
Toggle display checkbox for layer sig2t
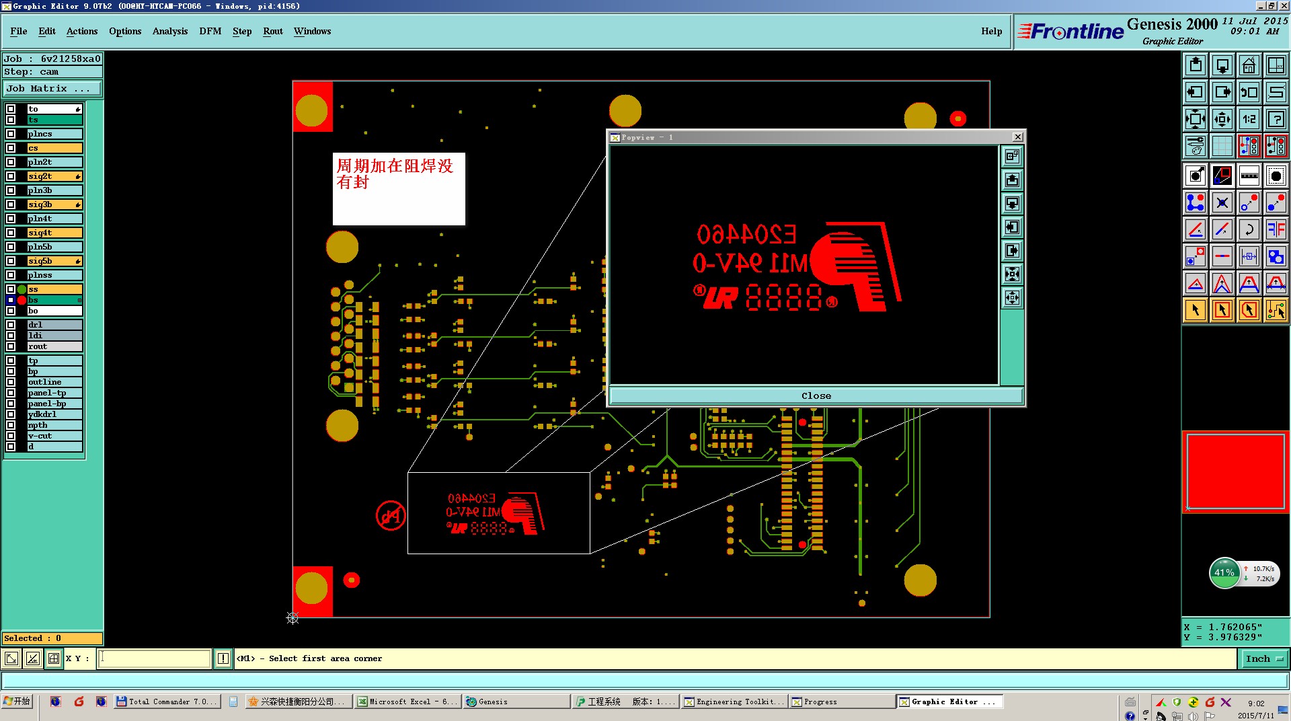click(x=11, y=176)
